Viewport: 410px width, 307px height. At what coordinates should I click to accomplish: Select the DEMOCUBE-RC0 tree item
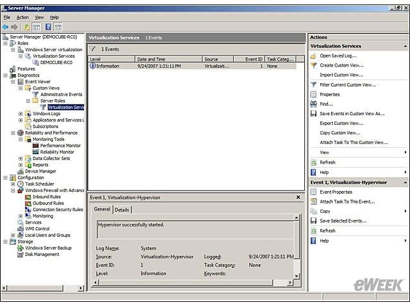tap(56, 63)
